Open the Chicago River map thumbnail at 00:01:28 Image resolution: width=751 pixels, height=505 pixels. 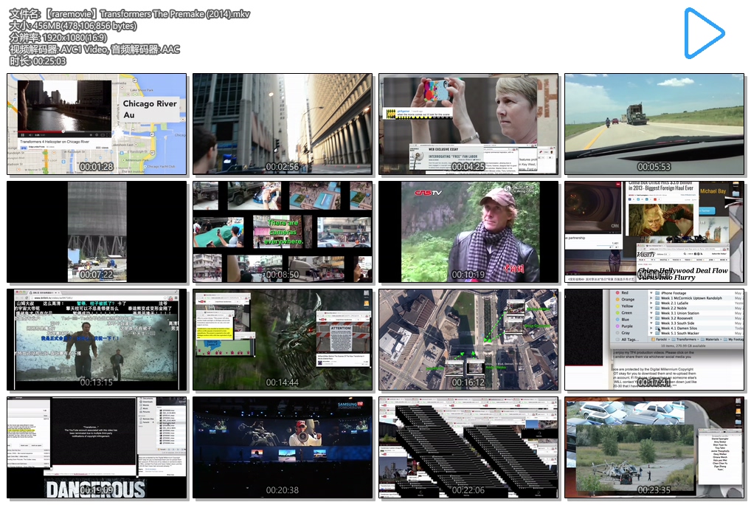(x=97, y=124)
